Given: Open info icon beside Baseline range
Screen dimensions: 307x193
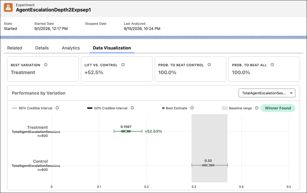Looking at the screenshot, I should 257,108.
